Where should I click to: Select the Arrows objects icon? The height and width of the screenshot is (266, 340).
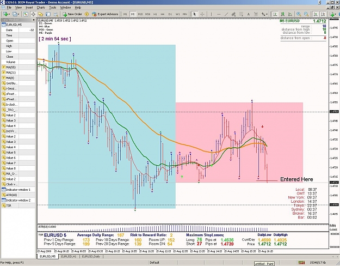[x=263, y=14]
